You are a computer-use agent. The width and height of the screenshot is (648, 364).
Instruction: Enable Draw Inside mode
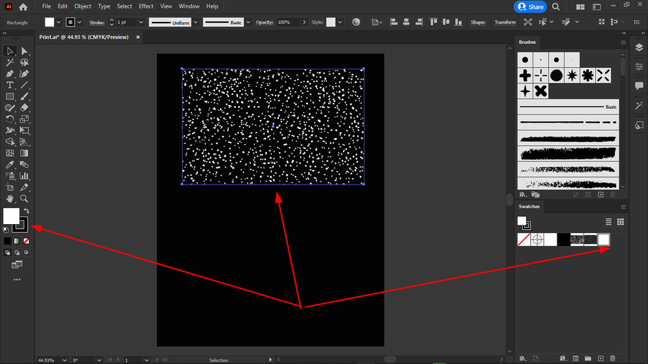tap(27, 253)
